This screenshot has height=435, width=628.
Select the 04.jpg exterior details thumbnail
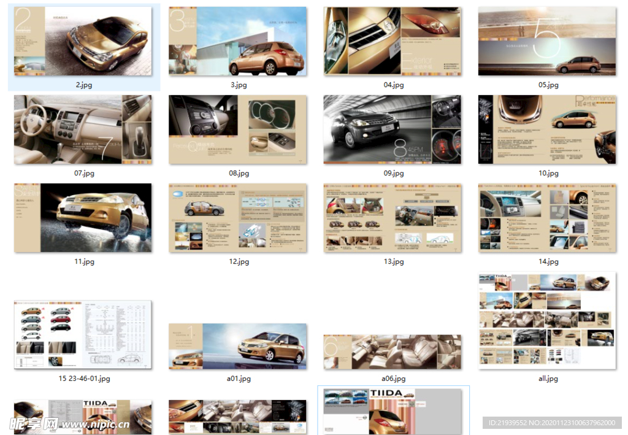coord(392,41)
